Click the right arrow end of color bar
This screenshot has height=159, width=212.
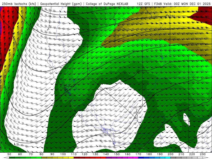(206, 158)
